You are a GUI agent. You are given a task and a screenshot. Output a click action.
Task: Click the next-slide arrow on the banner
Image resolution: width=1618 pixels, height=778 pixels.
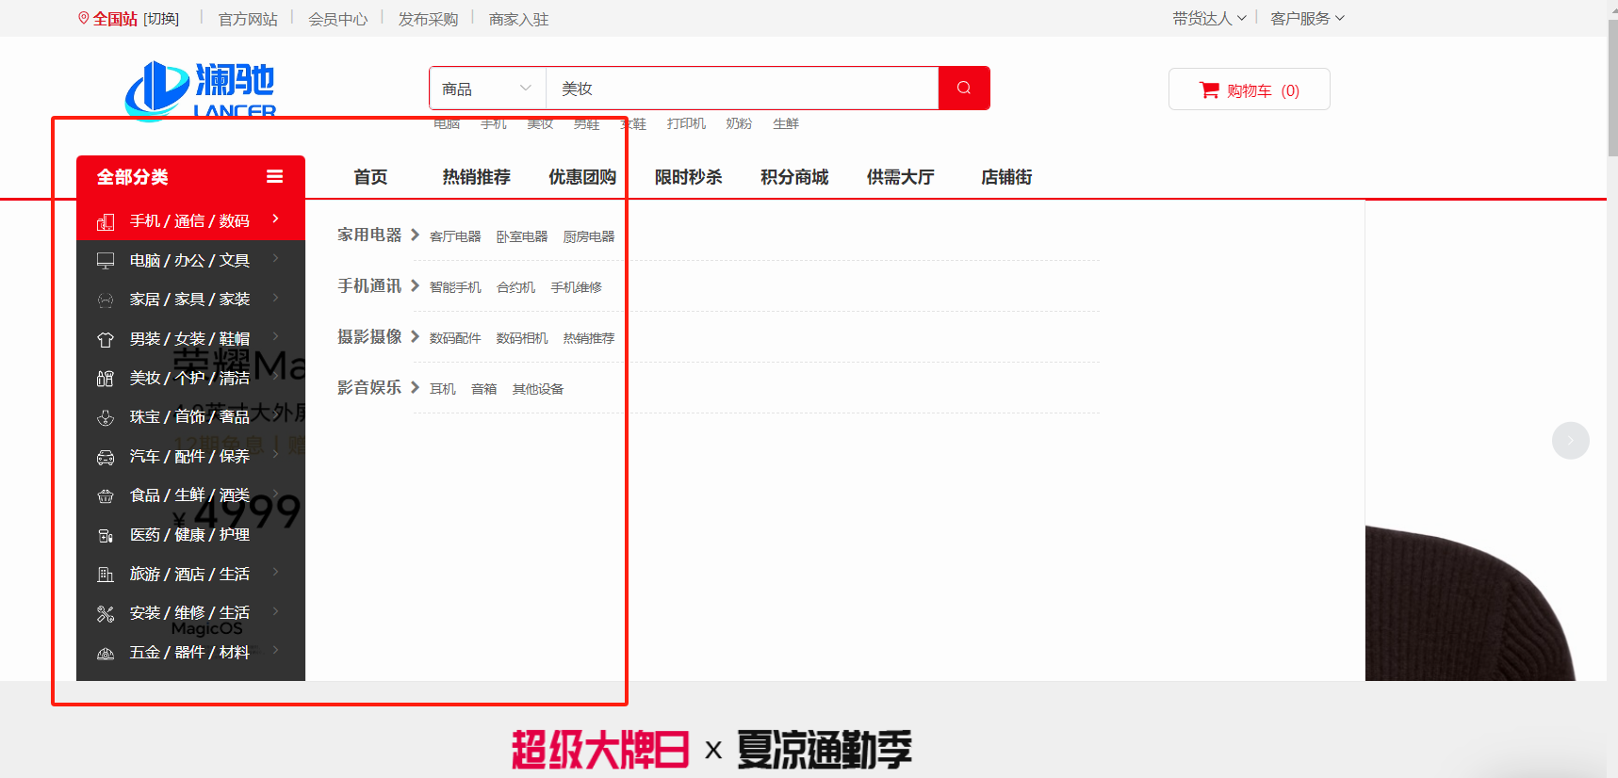point(1570,440)
